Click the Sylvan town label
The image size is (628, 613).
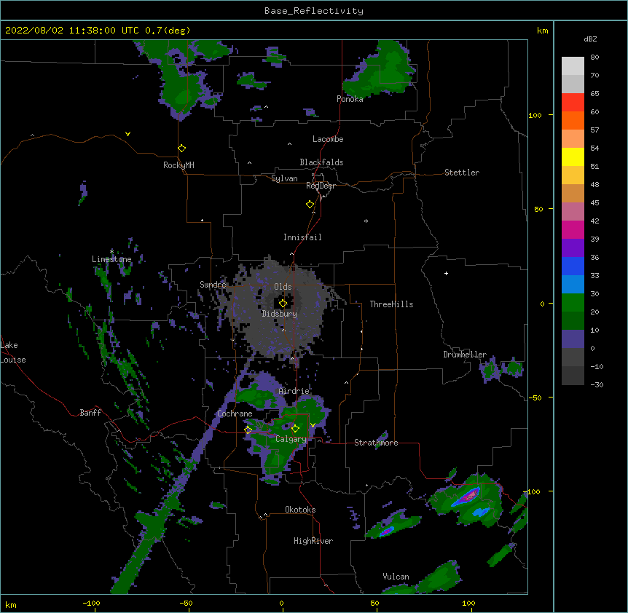point(284,178)
